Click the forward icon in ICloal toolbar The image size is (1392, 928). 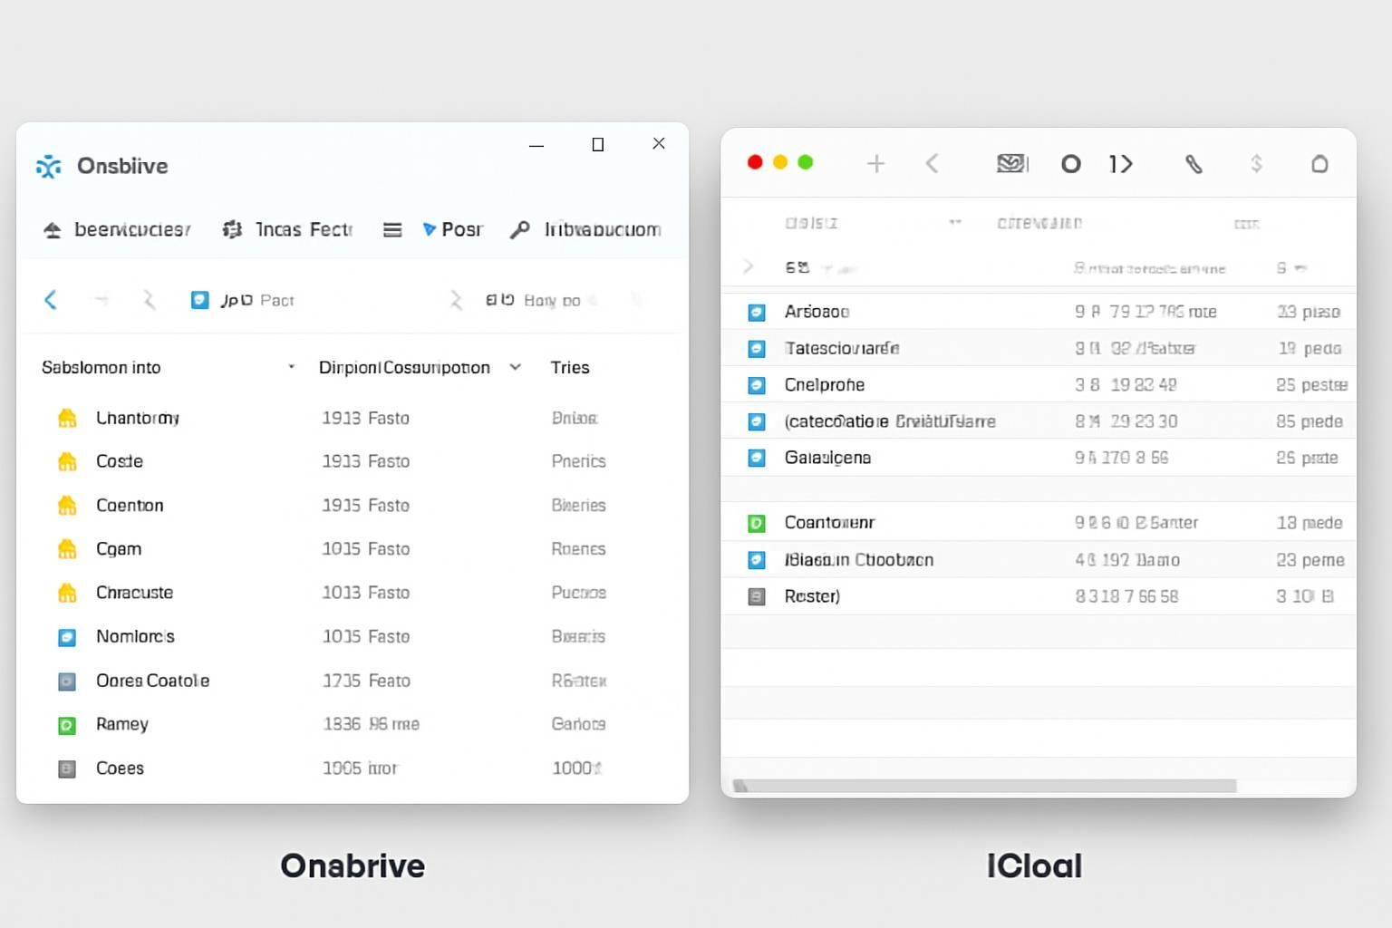click(x=1121, y=164)
